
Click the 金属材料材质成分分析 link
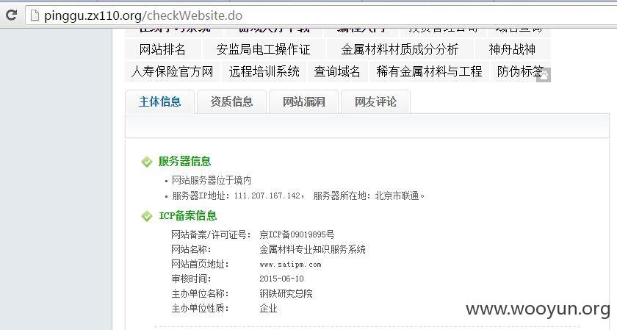[x=400, y=49]
